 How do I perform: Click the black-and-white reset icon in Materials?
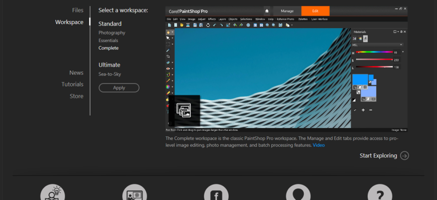pos(354,100)
